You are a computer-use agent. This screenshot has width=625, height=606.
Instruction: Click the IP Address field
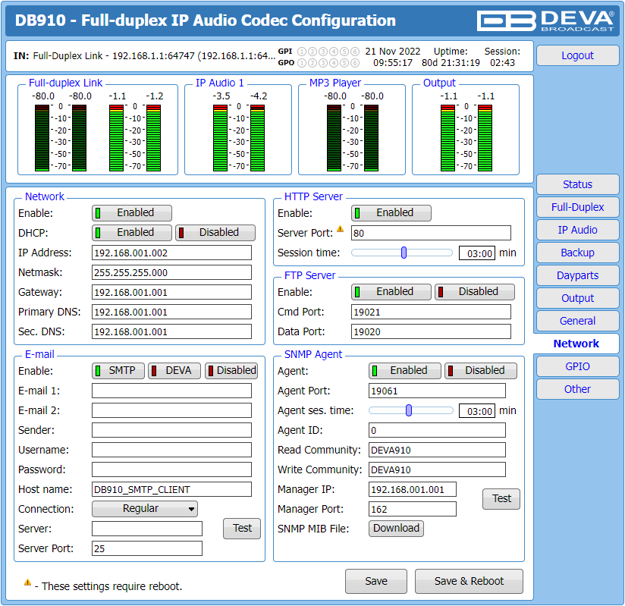(171, 253)
